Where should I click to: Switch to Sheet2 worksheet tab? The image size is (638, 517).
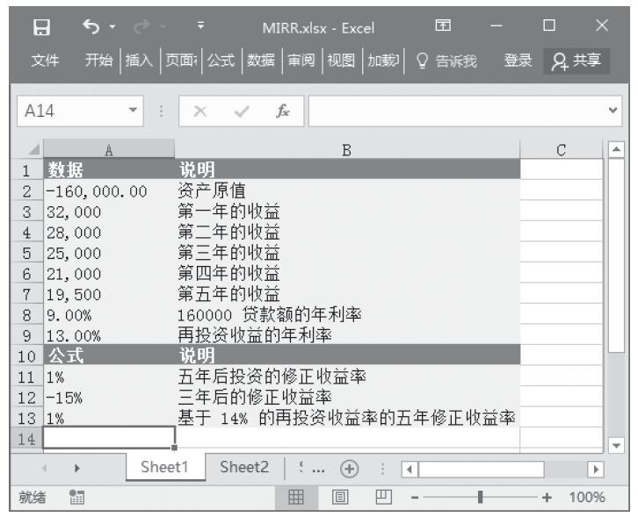click(x=243, y=468)
